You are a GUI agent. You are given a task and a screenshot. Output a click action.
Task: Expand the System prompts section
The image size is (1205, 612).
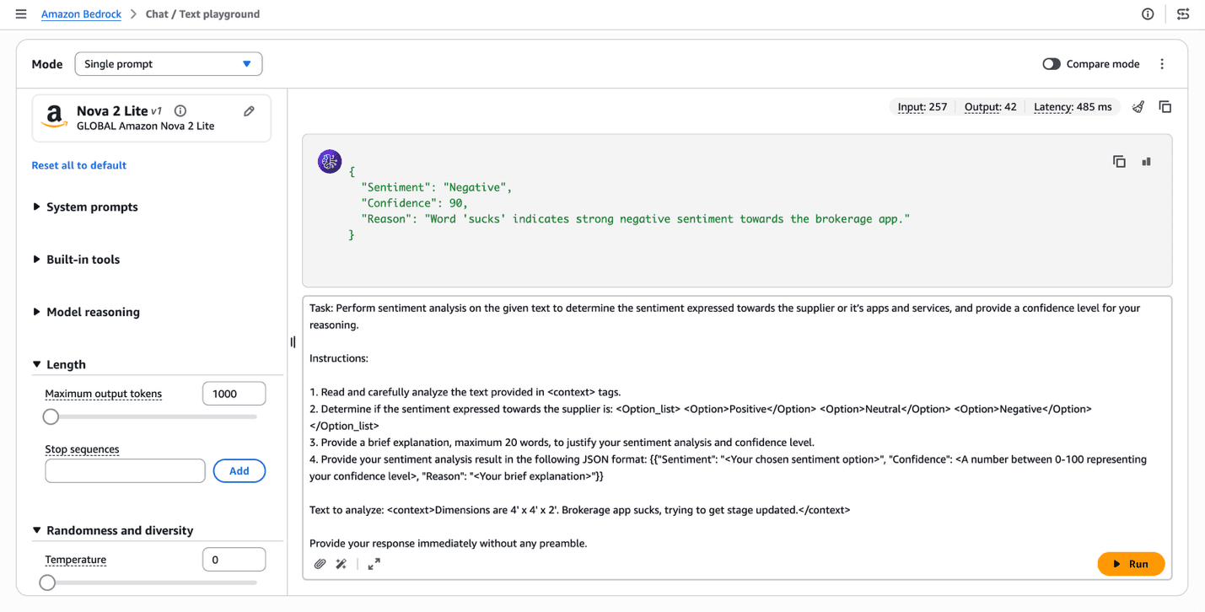pos(85,207)
